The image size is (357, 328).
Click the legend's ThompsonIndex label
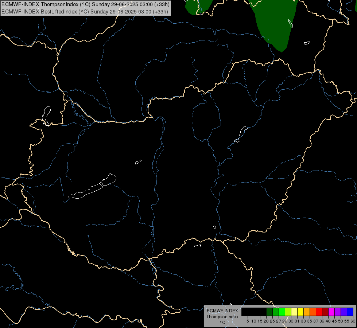click(x=222, y=317)
